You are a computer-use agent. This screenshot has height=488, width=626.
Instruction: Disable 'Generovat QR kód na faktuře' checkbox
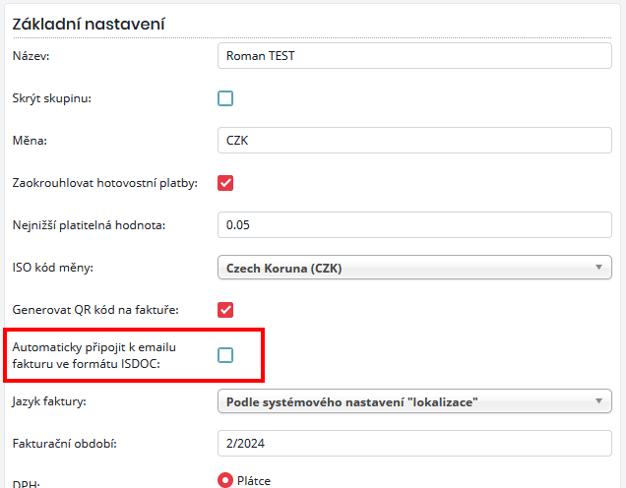click(x=225, y=310)
